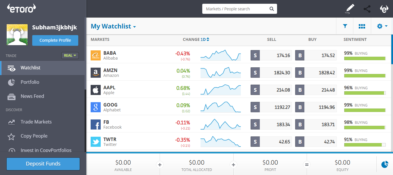
Task: Click the FB -0.11% change value
Action: pyautogui.click(x=183, y=123)
